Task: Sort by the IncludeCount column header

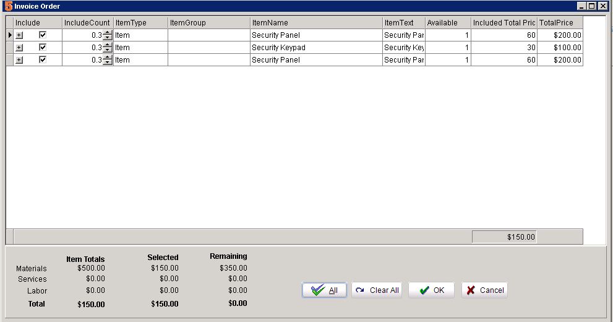Action: 88,23
